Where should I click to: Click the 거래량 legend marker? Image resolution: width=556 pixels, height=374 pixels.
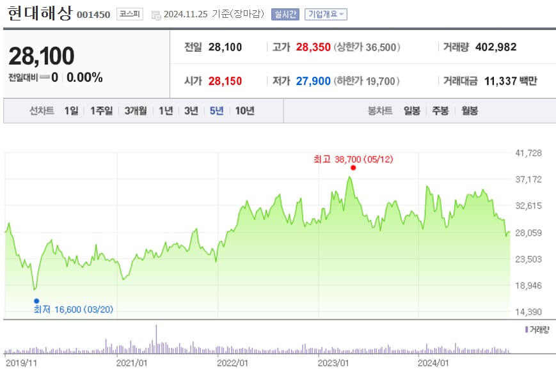click(527, 330)
